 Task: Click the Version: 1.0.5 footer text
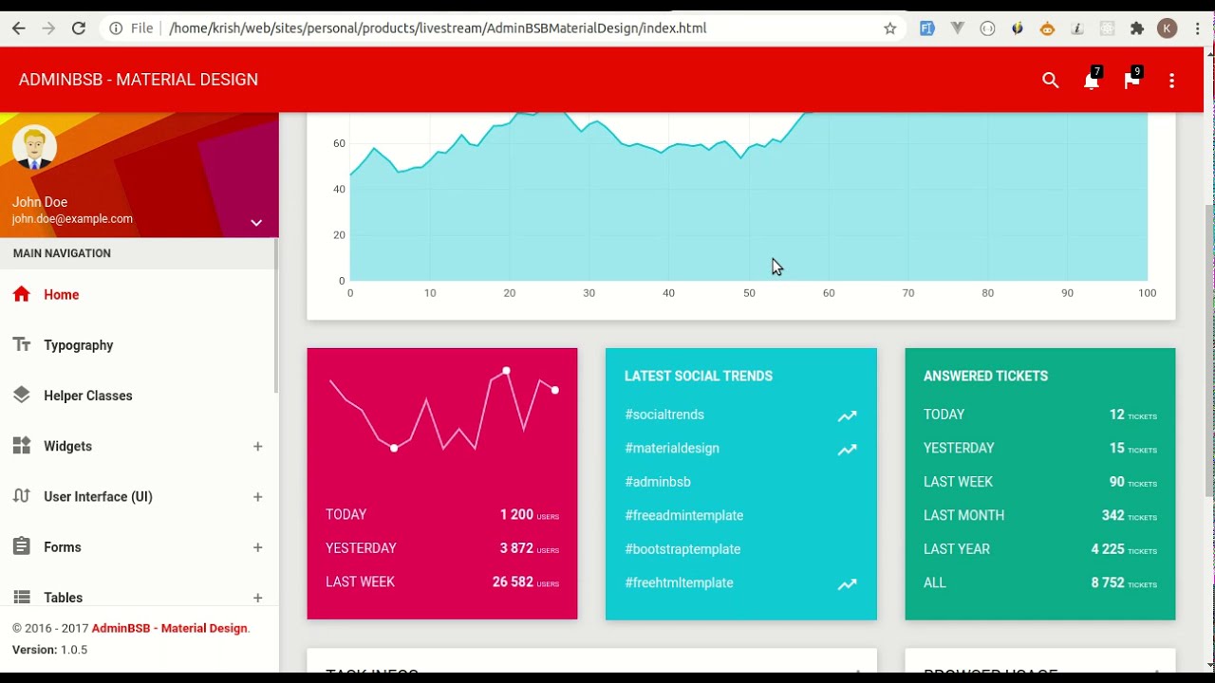pyautogui.click(x=49, y=650)
